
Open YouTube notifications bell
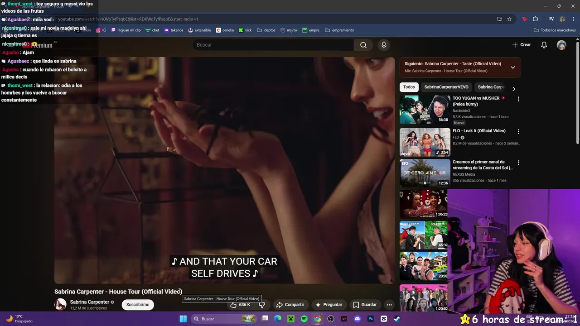coord(544,45)
